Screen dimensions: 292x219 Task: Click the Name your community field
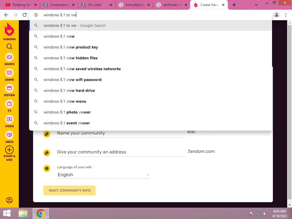[x=121, y=133]
